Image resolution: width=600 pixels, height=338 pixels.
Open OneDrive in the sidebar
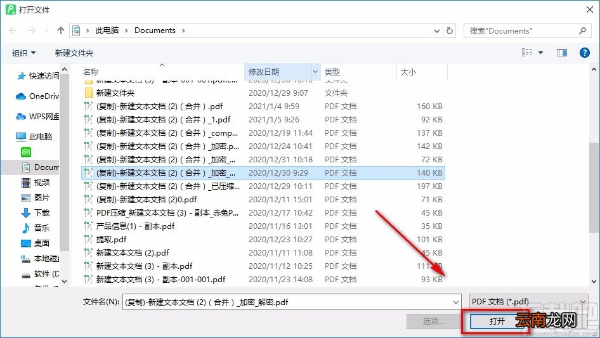pos(37,96)
